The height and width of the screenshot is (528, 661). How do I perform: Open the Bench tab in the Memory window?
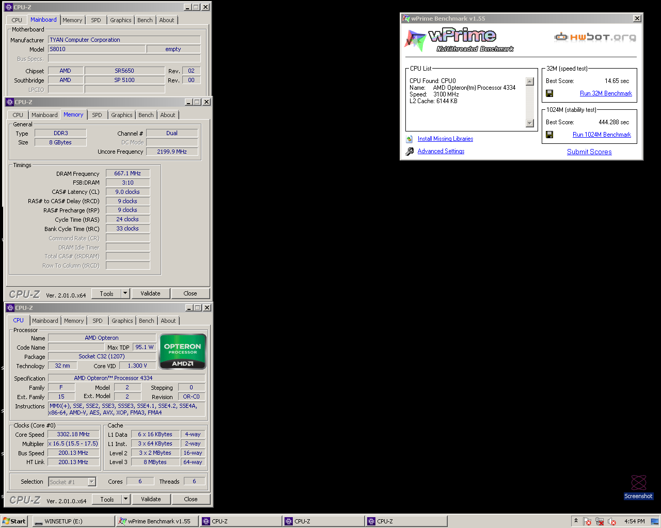[146, 115]
